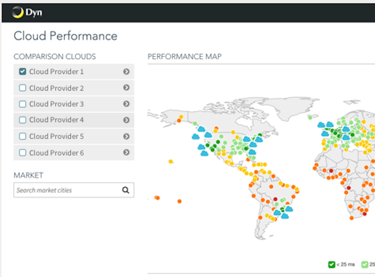
Task: Open Cloud Provider 6 arrow expander
Action: pyautogui.click(x=126, y=153)
